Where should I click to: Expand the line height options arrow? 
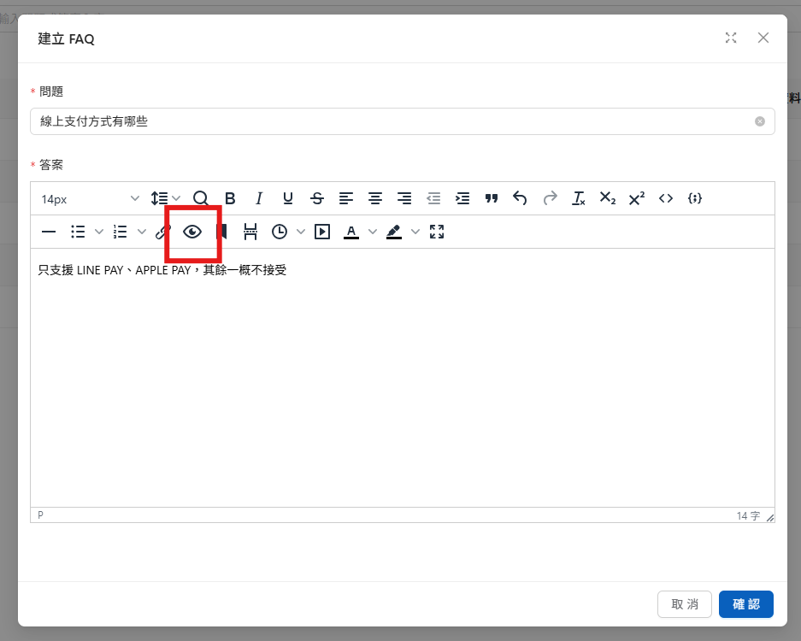coord(176,198)
